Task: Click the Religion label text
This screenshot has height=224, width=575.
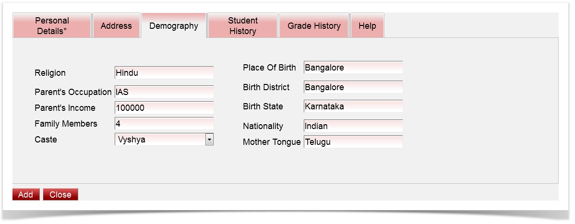Action: tap(50, 73)
